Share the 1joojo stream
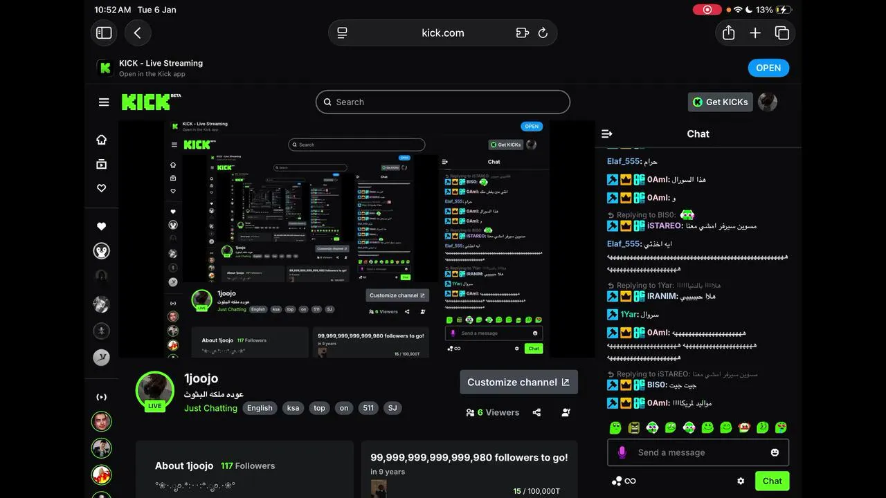Screen dimensions: 886x498 point(536,412)
